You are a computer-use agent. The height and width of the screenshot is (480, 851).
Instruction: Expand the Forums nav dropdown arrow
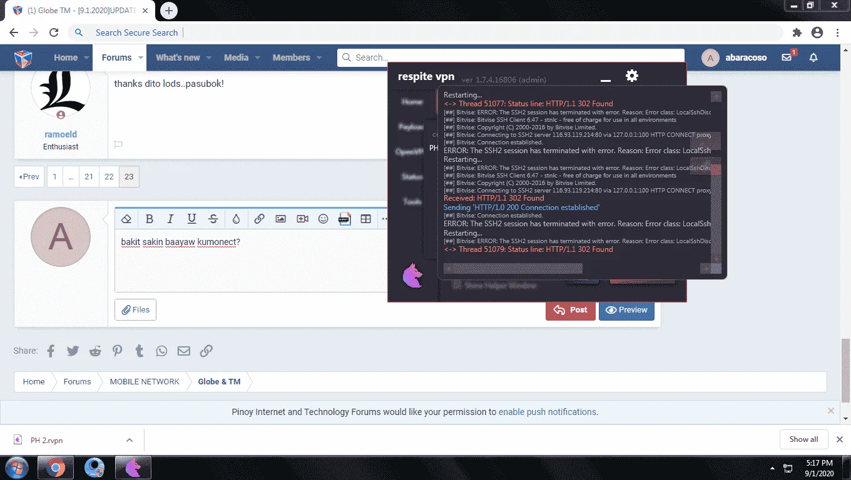(x=141, y=57)
